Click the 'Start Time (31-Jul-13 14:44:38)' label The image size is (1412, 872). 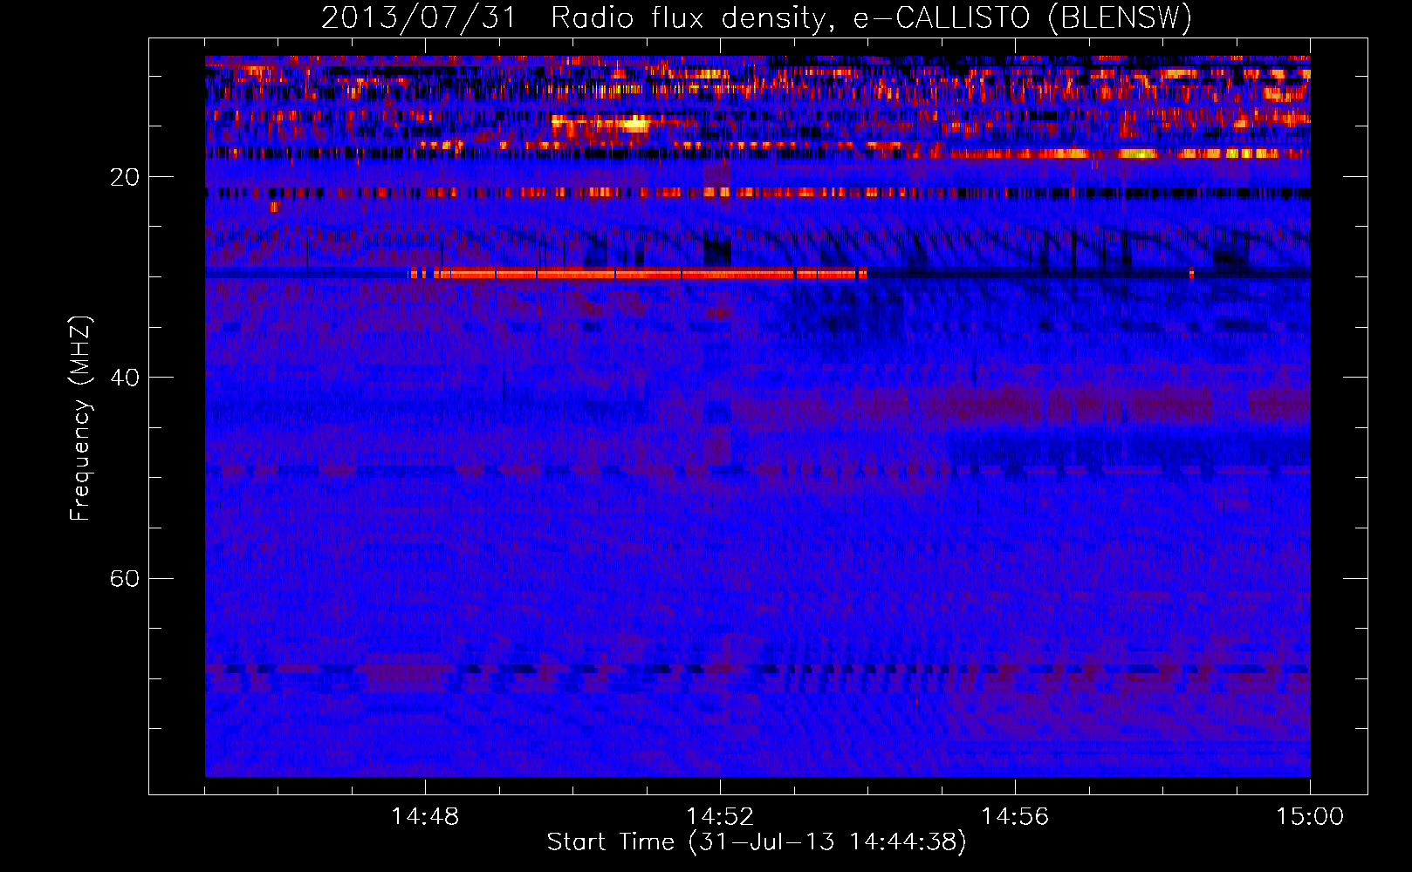point(757,842)
